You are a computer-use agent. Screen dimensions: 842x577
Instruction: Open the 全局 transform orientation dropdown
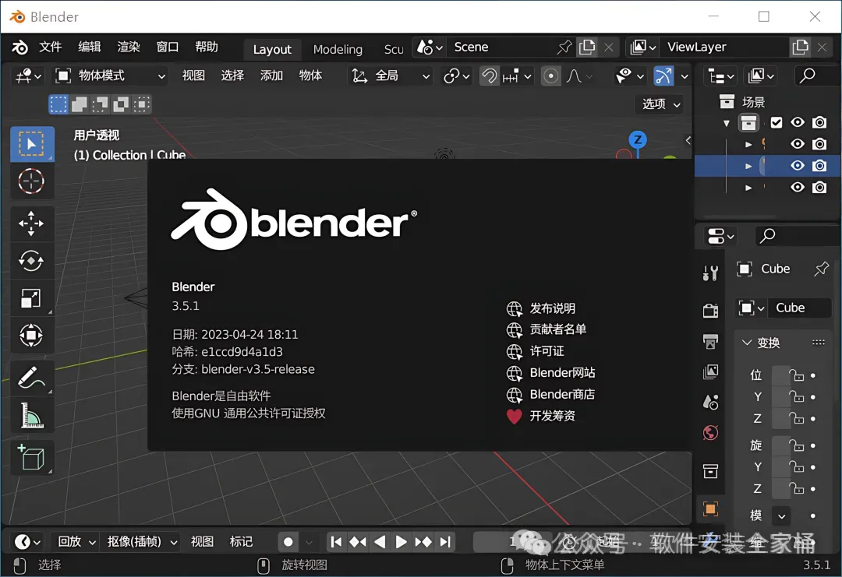pos(390,76)
